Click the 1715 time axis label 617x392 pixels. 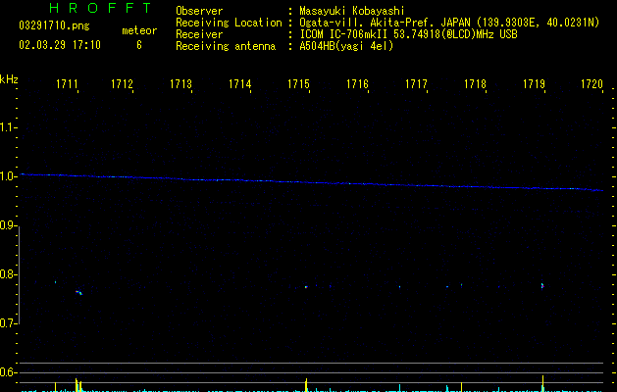coord(298,84)
